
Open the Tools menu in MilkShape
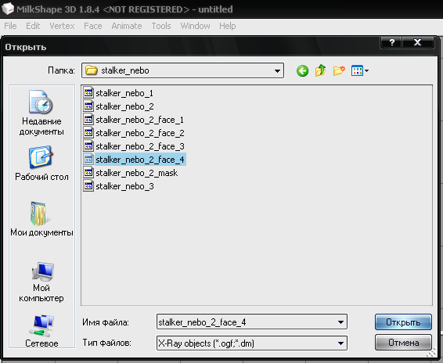point(161,26)
